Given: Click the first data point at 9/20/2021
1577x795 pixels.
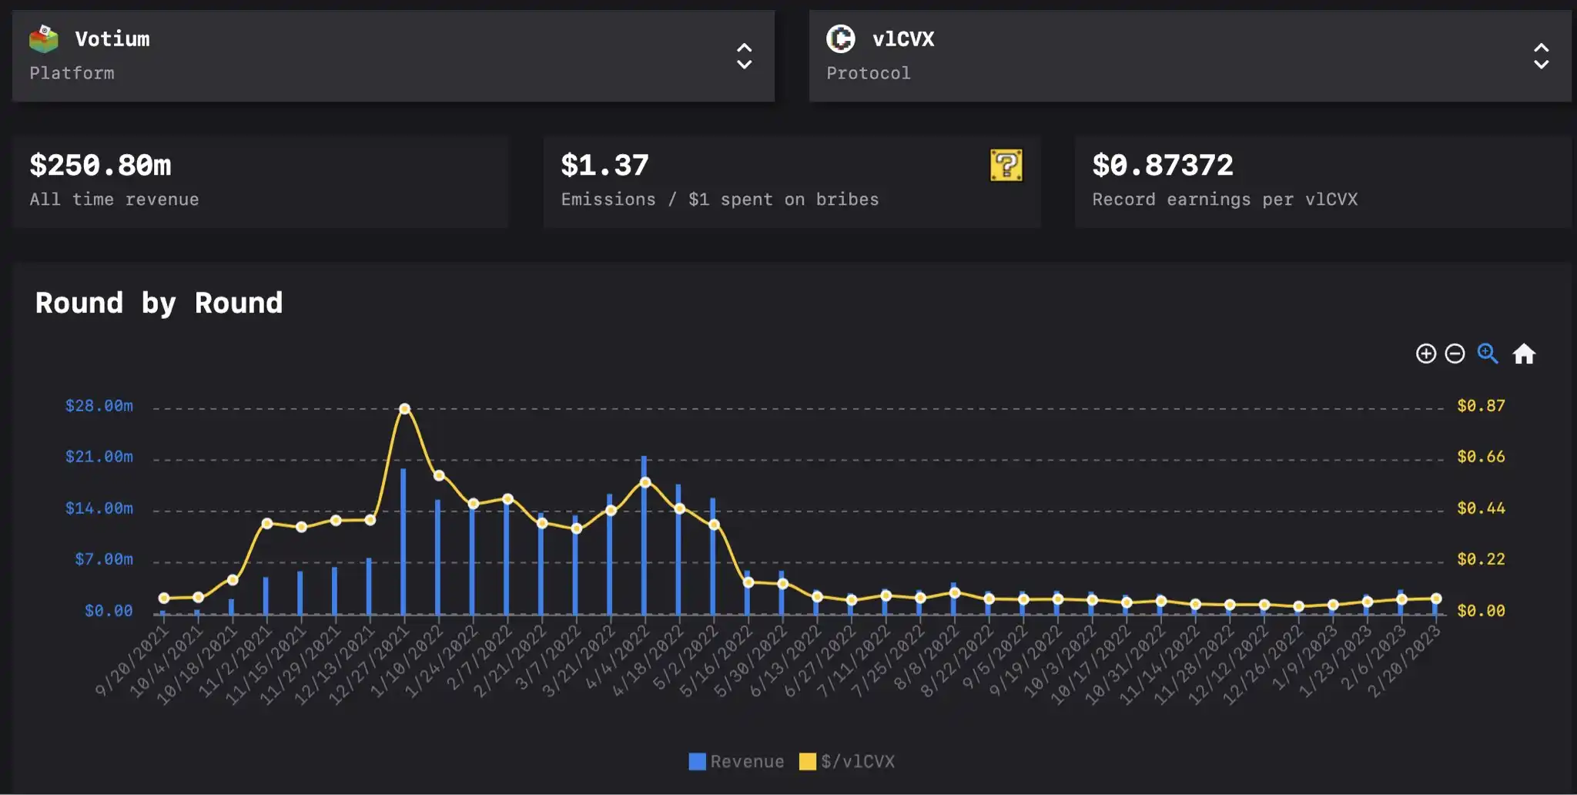Looking at the screenshot, I should (x=164, y=598).
